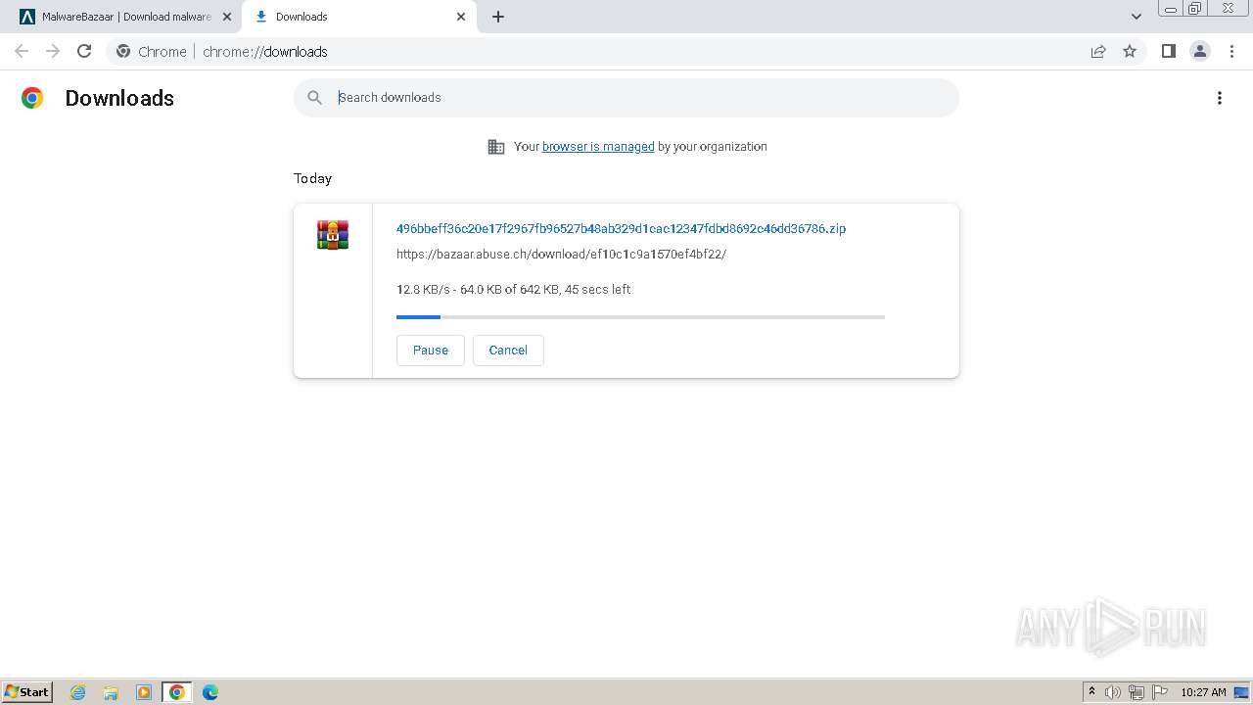Click the WinRAR zip file icon
The height and width of the screenshot is (705, 1253).
point(333,235)
